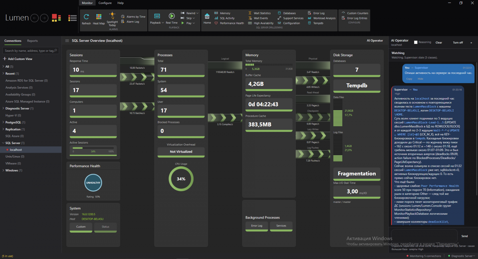Click the Refresh icon in the toolbar
The height and width of the screenshot is (259, 478).
pos(86,19)
